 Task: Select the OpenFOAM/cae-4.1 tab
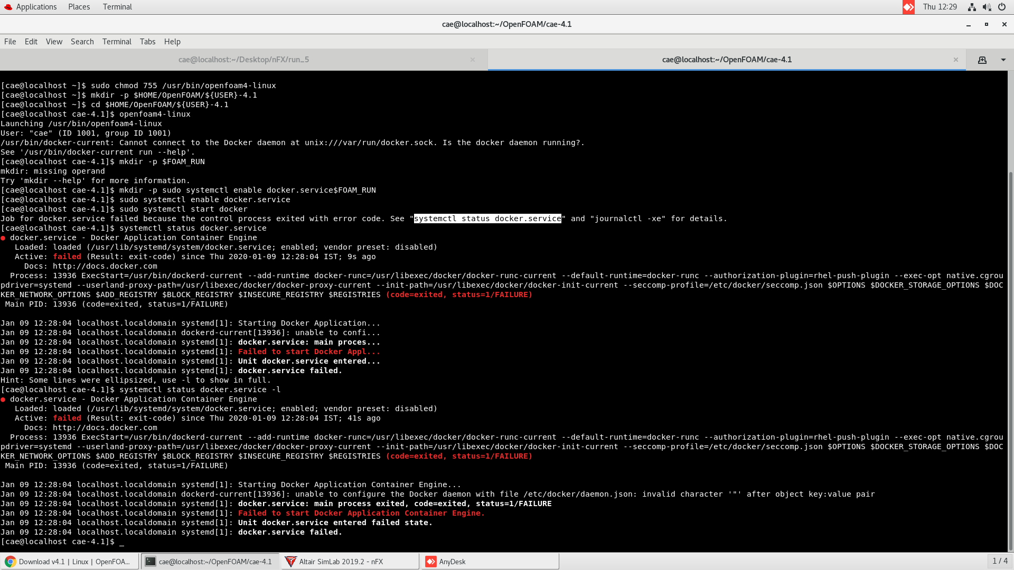pos(727,60)
